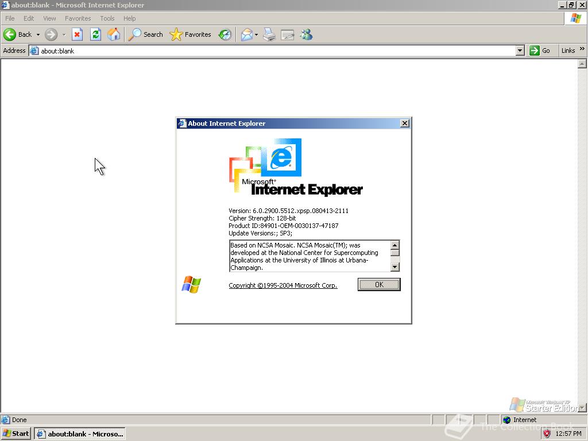Screen dimensions: 588x441
Task: Click the Forward arrow icon
Action: click(x=51, y=34)
